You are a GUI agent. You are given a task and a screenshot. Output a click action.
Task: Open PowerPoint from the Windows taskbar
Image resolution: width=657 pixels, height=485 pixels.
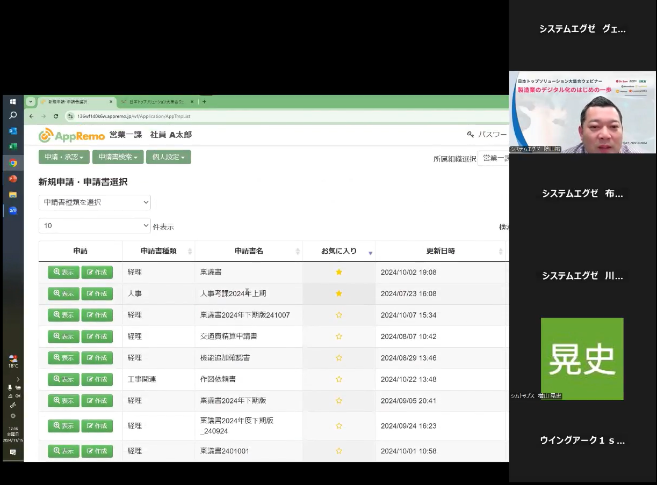point(13,179)
